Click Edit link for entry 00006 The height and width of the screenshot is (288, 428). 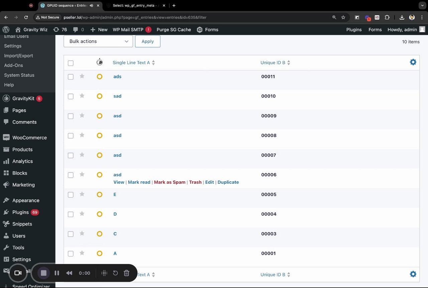pyautogui.click(x=210, y=182)
